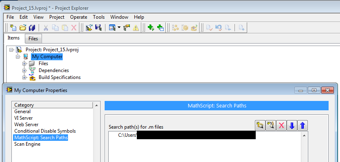Click the Open Project folder icon
Image resolution: width=340 pixels, height=162 pixels.
click(x=22, y=28)
